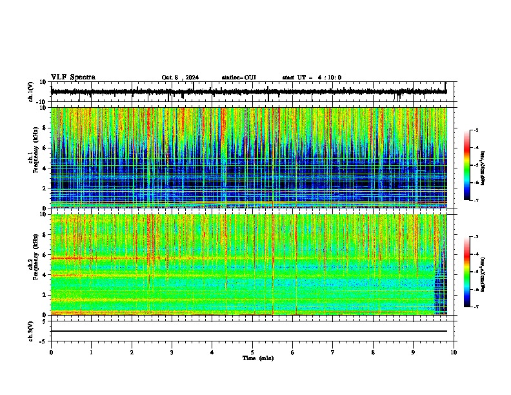Viewport: 511px width, 395px height.
Task: Click the "start UT = 4:10:0" text
Action: pyautogui.click(x=312, y=77)
